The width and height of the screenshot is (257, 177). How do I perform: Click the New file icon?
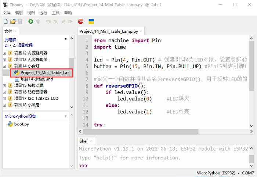[6, 22]
